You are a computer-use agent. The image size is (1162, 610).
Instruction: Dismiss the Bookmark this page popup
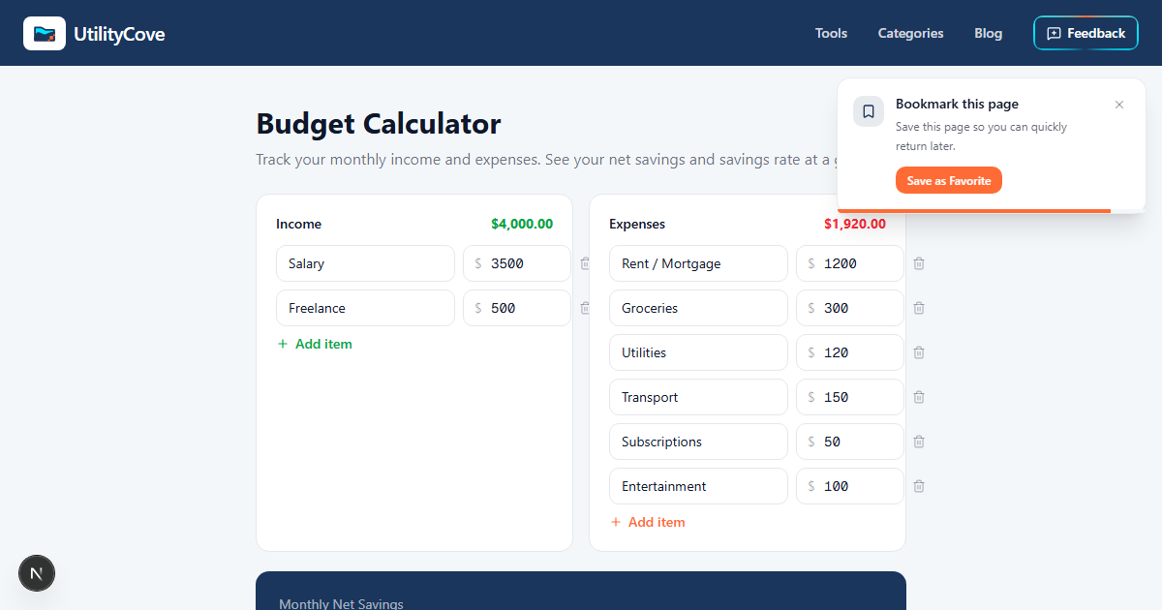coord(1119,105)
